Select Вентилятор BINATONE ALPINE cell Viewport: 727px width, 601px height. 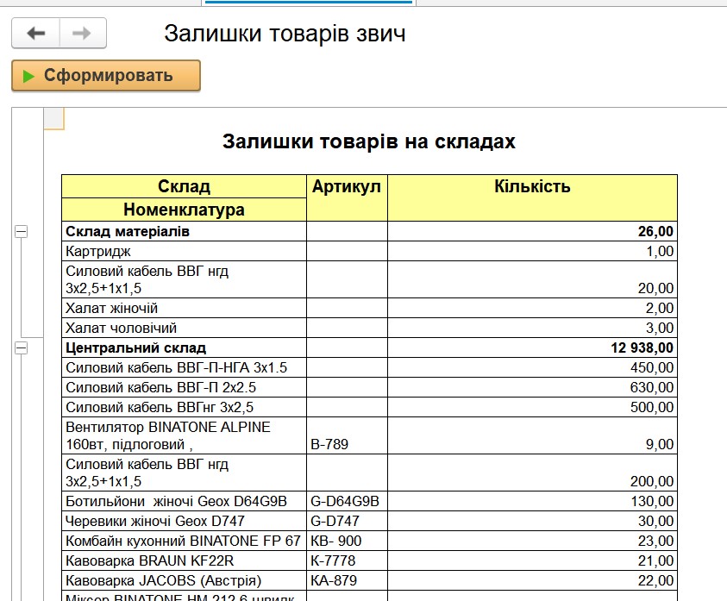click(184, 435)
